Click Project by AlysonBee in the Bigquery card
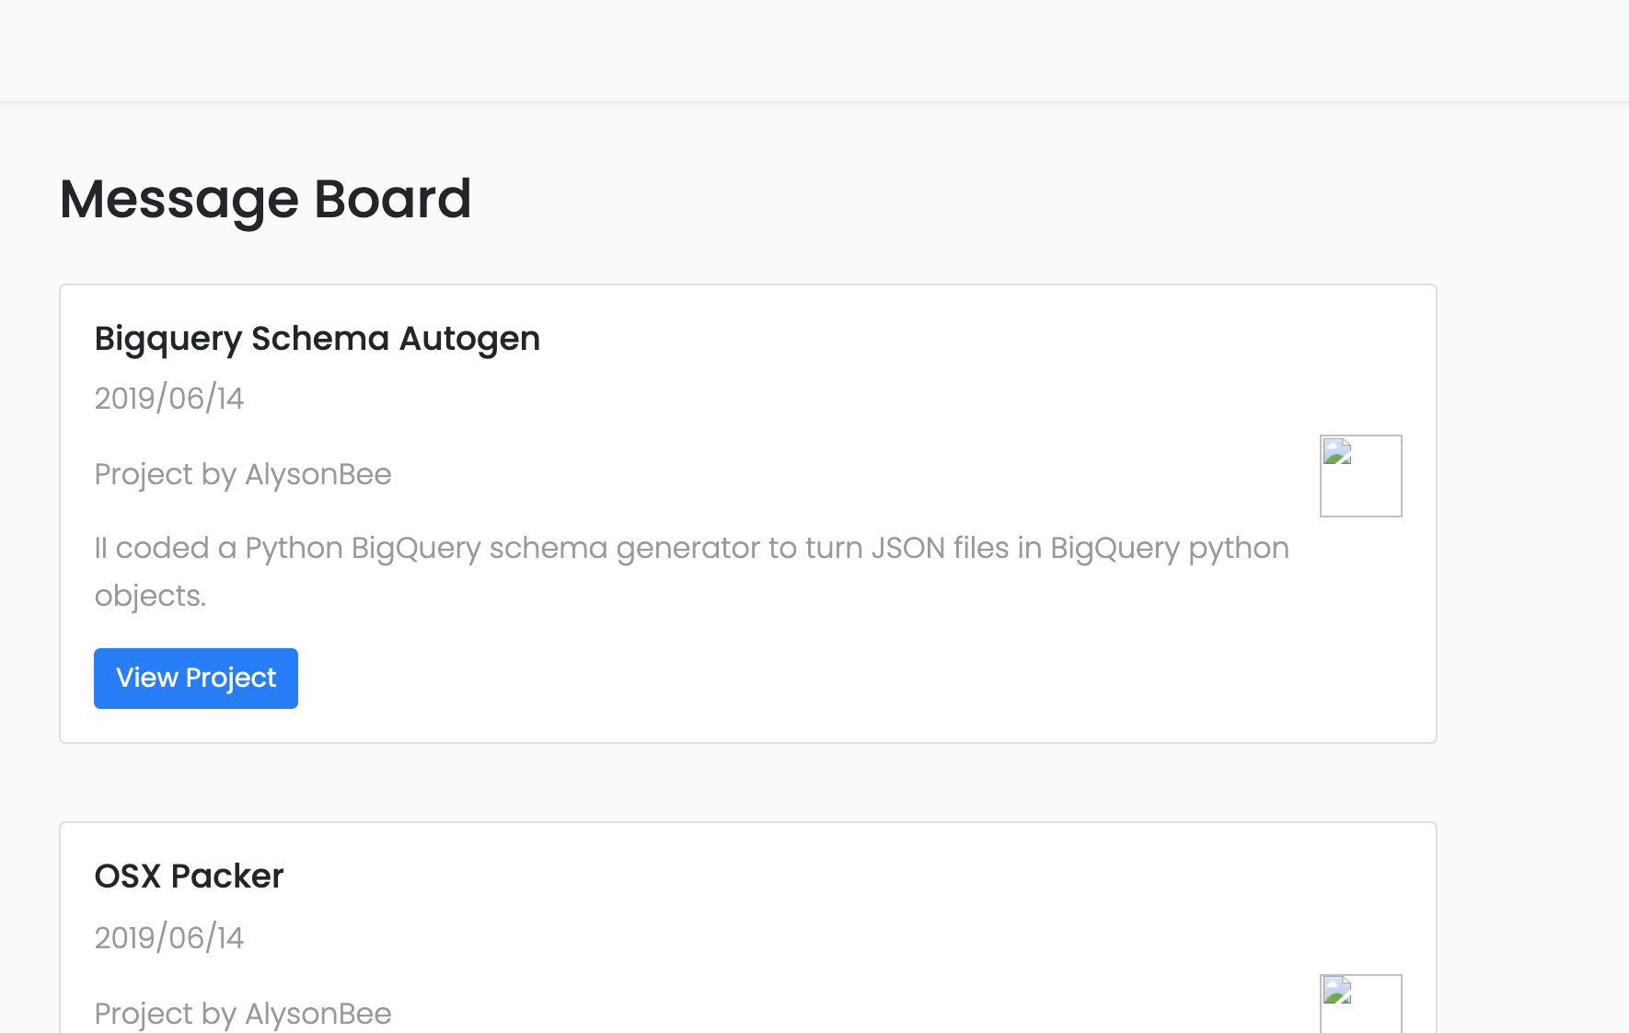 [x=243, y=474]
